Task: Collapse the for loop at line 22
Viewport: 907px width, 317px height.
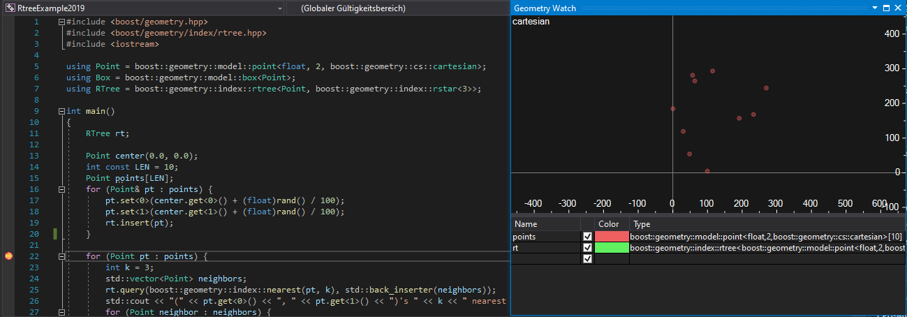Action: (x=62, y=256)
